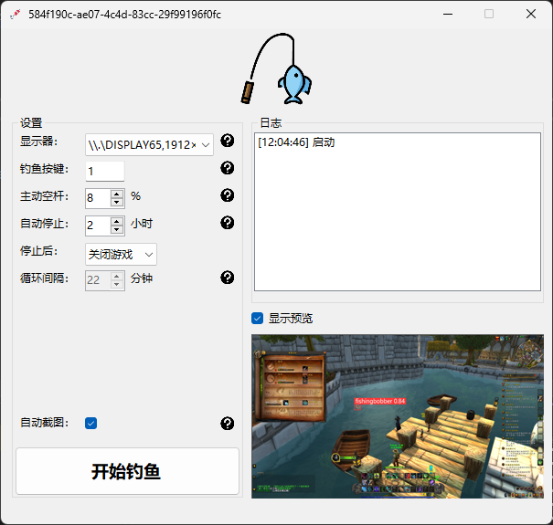Click help icon beside 钓鱼按键 field
The image size is (553, 525).
click(x=227, y=168)
